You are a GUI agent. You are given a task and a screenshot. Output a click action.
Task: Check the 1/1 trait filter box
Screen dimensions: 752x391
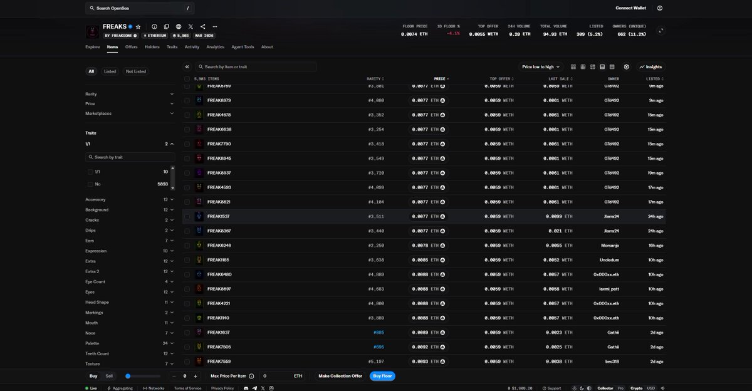pos(90,171)
